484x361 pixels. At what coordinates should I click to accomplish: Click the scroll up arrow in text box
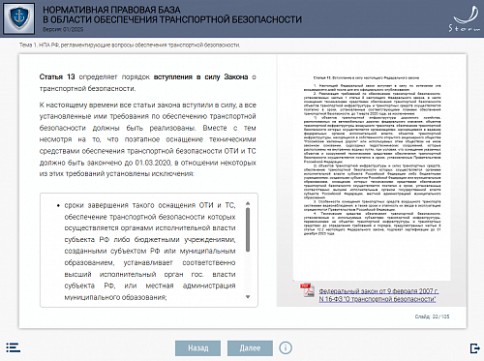[248, 203]
